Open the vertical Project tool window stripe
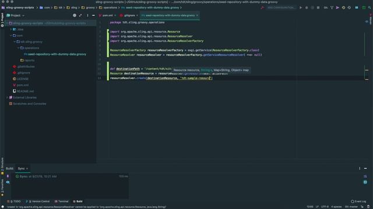The image size is (373, 209). click(x=2, y=20)
